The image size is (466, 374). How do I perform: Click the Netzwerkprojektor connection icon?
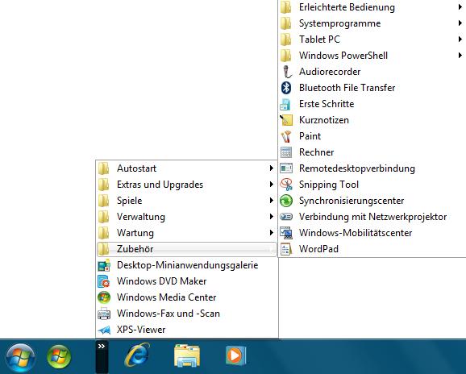(286, 217)
